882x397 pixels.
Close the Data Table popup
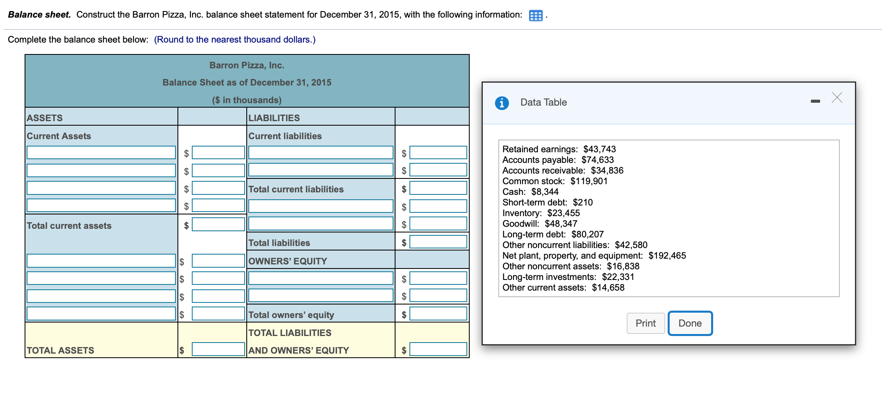pyautogui.click(x=837, y=98)
